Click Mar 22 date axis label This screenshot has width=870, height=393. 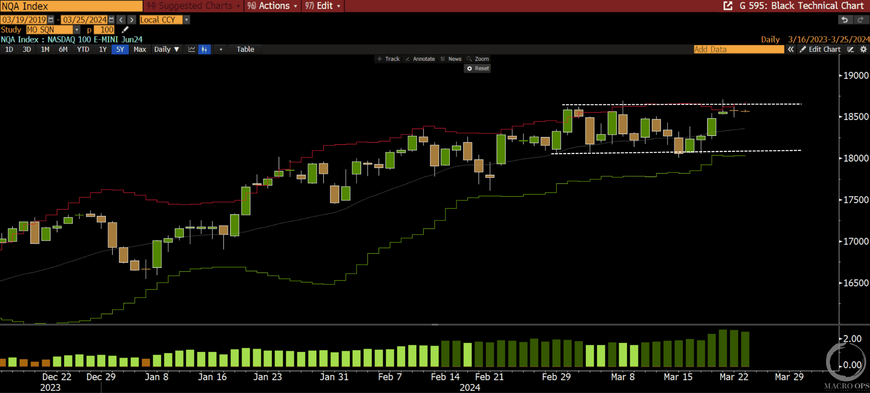coord(734,377)
